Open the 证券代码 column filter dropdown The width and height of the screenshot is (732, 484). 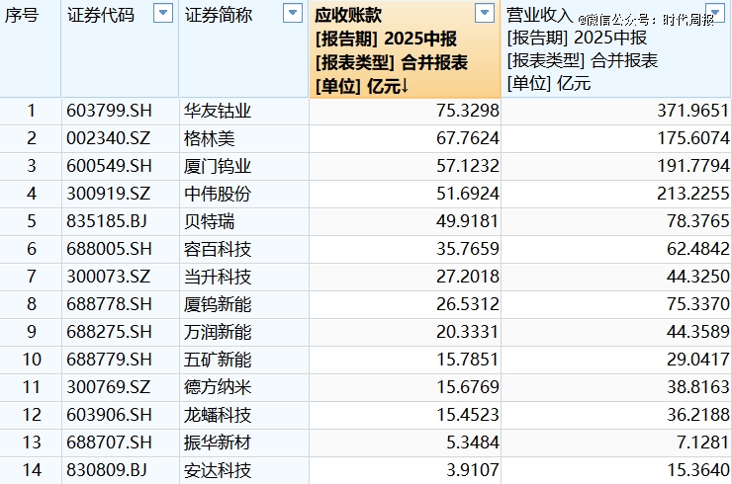click(x=162, y=14)
